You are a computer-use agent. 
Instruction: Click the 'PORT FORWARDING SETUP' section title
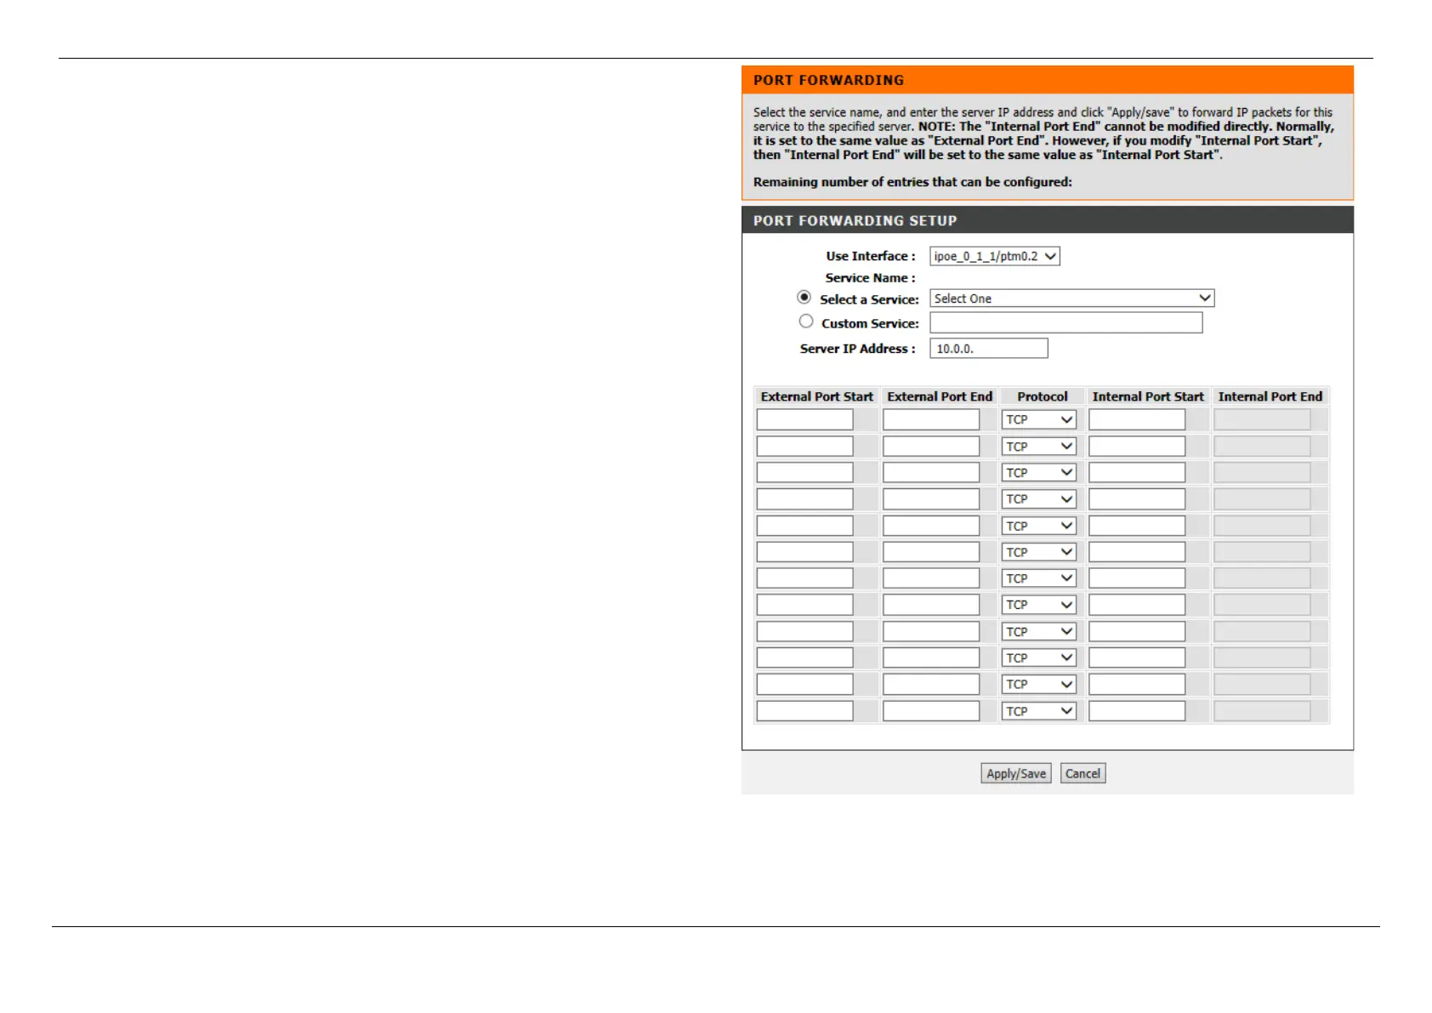[x=855, y=220]
